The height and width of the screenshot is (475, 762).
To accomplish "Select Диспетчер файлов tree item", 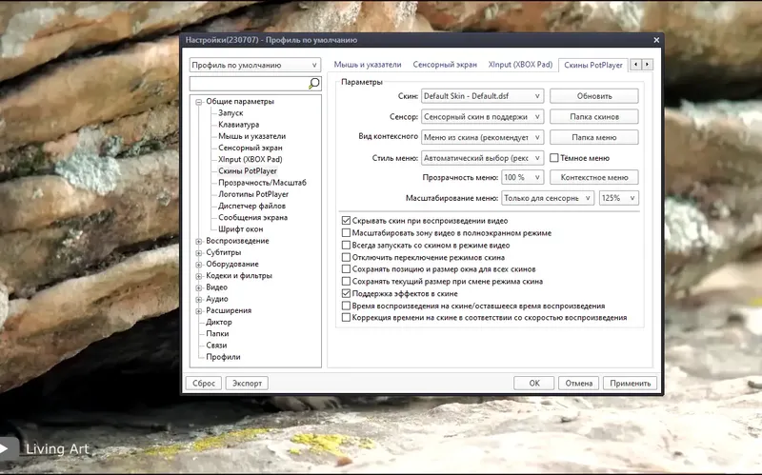I will point(251,206).
